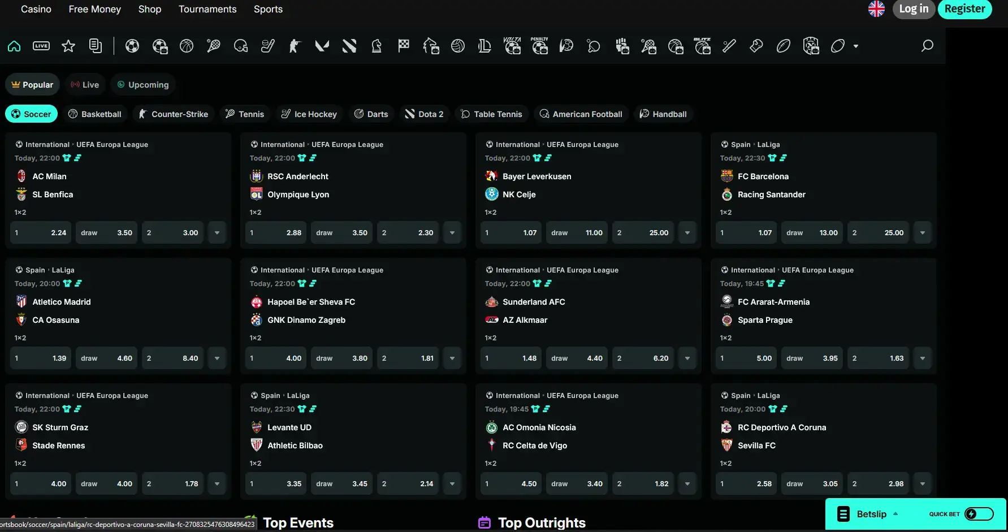
Task: Expand more markets for FC Barcelona match
Action: click(923, 233)
